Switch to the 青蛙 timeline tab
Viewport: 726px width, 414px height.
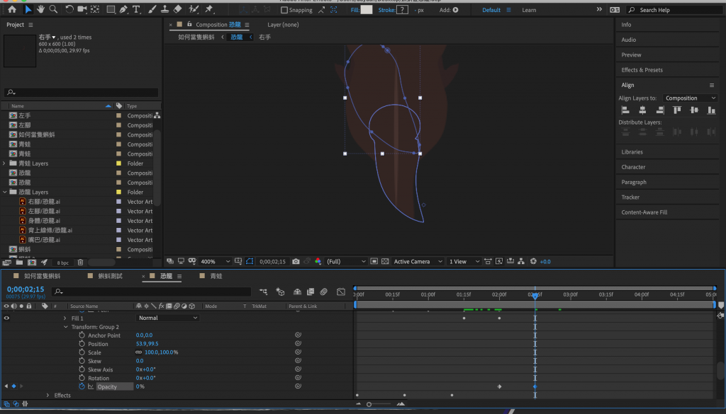216,276
